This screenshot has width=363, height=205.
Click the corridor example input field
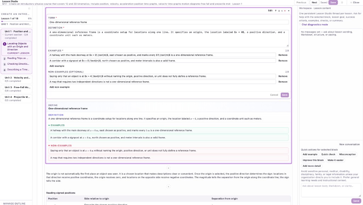pos(162,61)
